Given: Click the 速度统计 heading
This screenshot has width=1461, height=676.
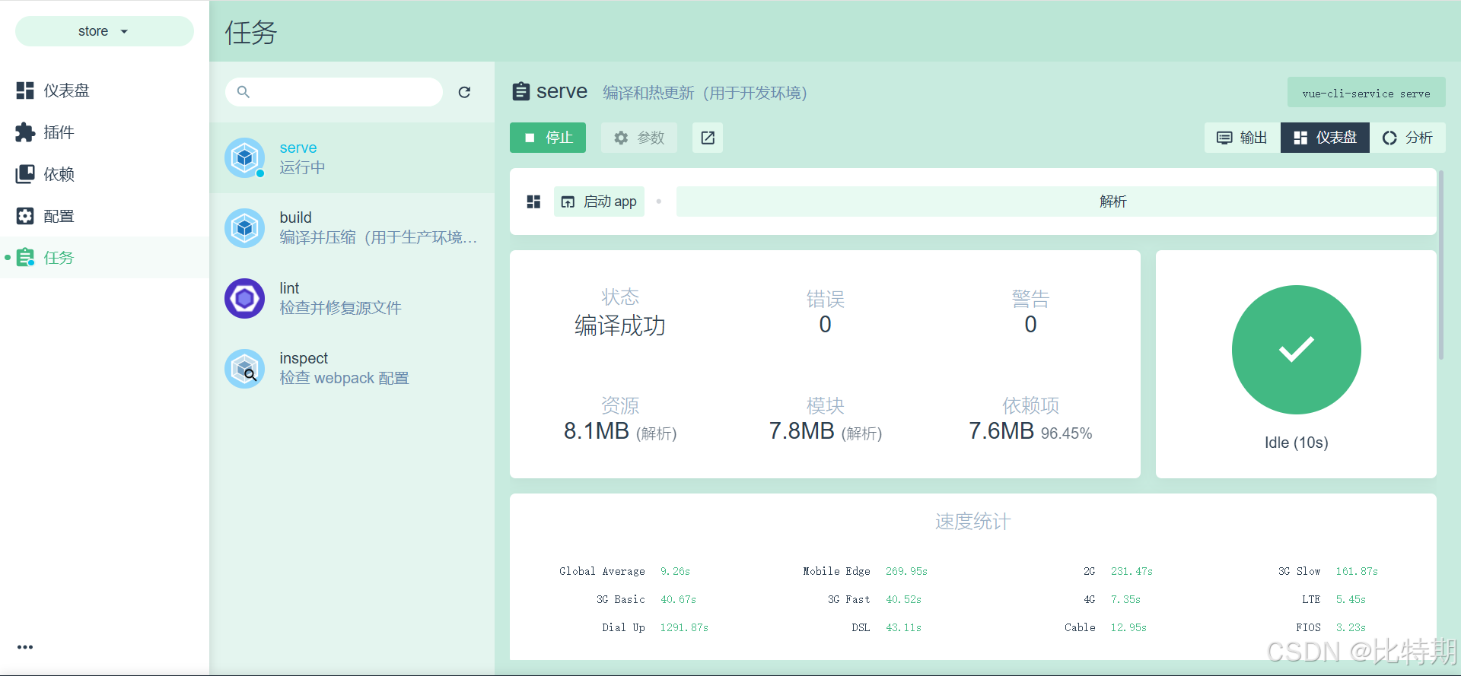Looking at the screenshot, I should click(x=972, y=522).
